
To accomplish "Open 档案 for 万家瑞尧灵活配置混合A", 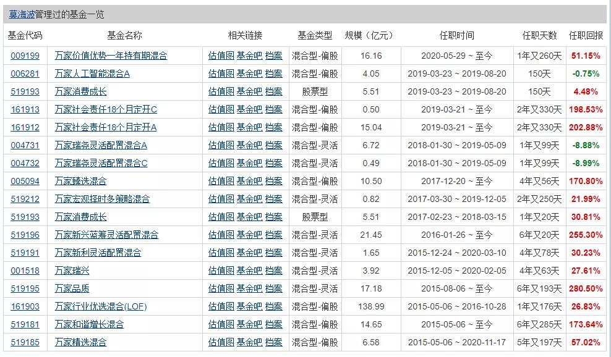I will [273, 145].
